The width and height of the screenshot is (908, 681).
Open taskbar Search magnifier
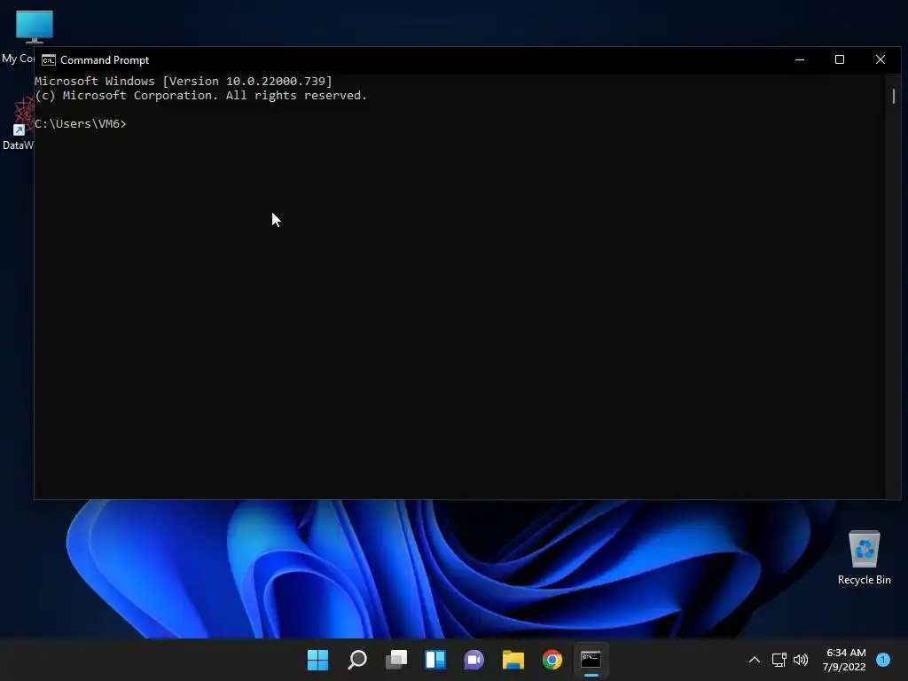coord(356,660)
